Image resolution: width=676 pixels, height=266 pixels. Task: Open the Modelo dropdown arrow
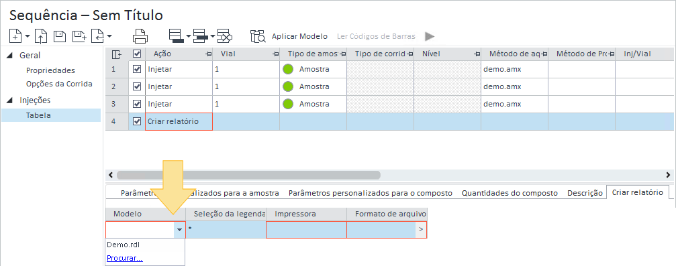[x=180, y=230]
